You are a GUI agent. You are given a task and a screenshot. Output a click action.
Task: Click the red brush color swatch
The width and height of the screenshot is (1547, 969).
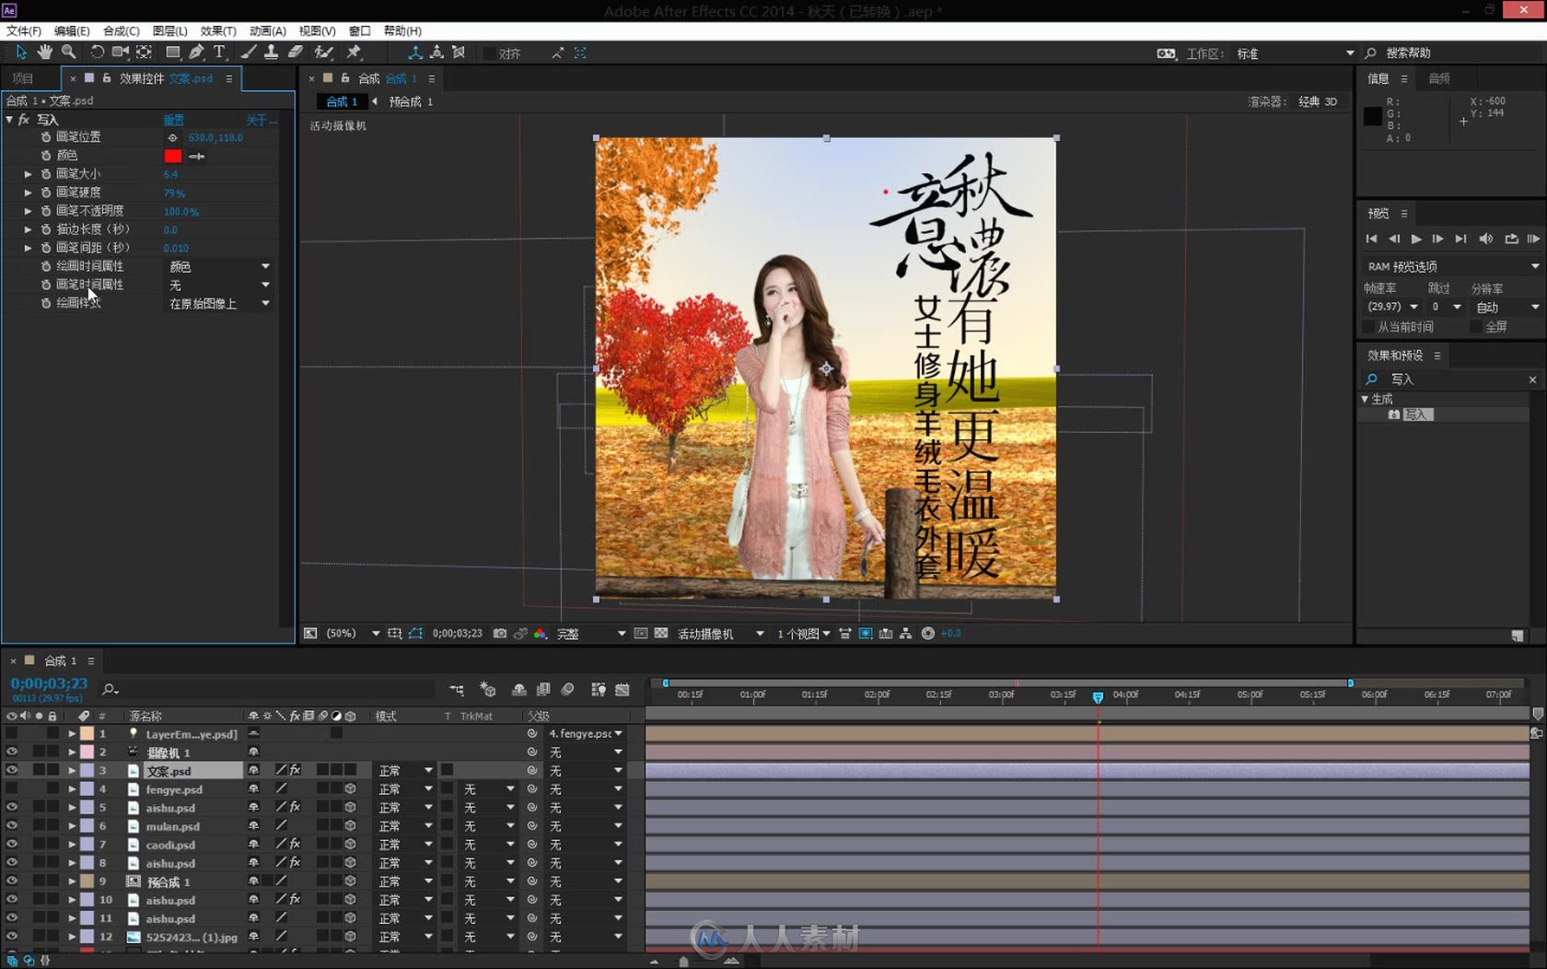pyautogui.click(x=173, y=156)
